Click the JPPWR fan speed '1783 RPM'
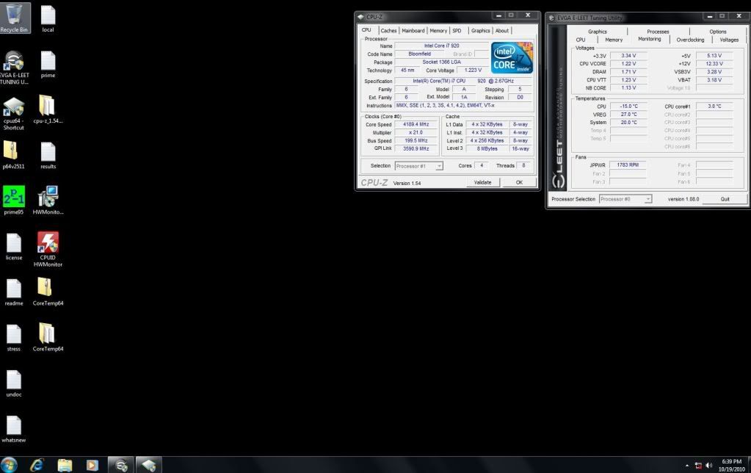751x473 pixels. pos(628,165)
